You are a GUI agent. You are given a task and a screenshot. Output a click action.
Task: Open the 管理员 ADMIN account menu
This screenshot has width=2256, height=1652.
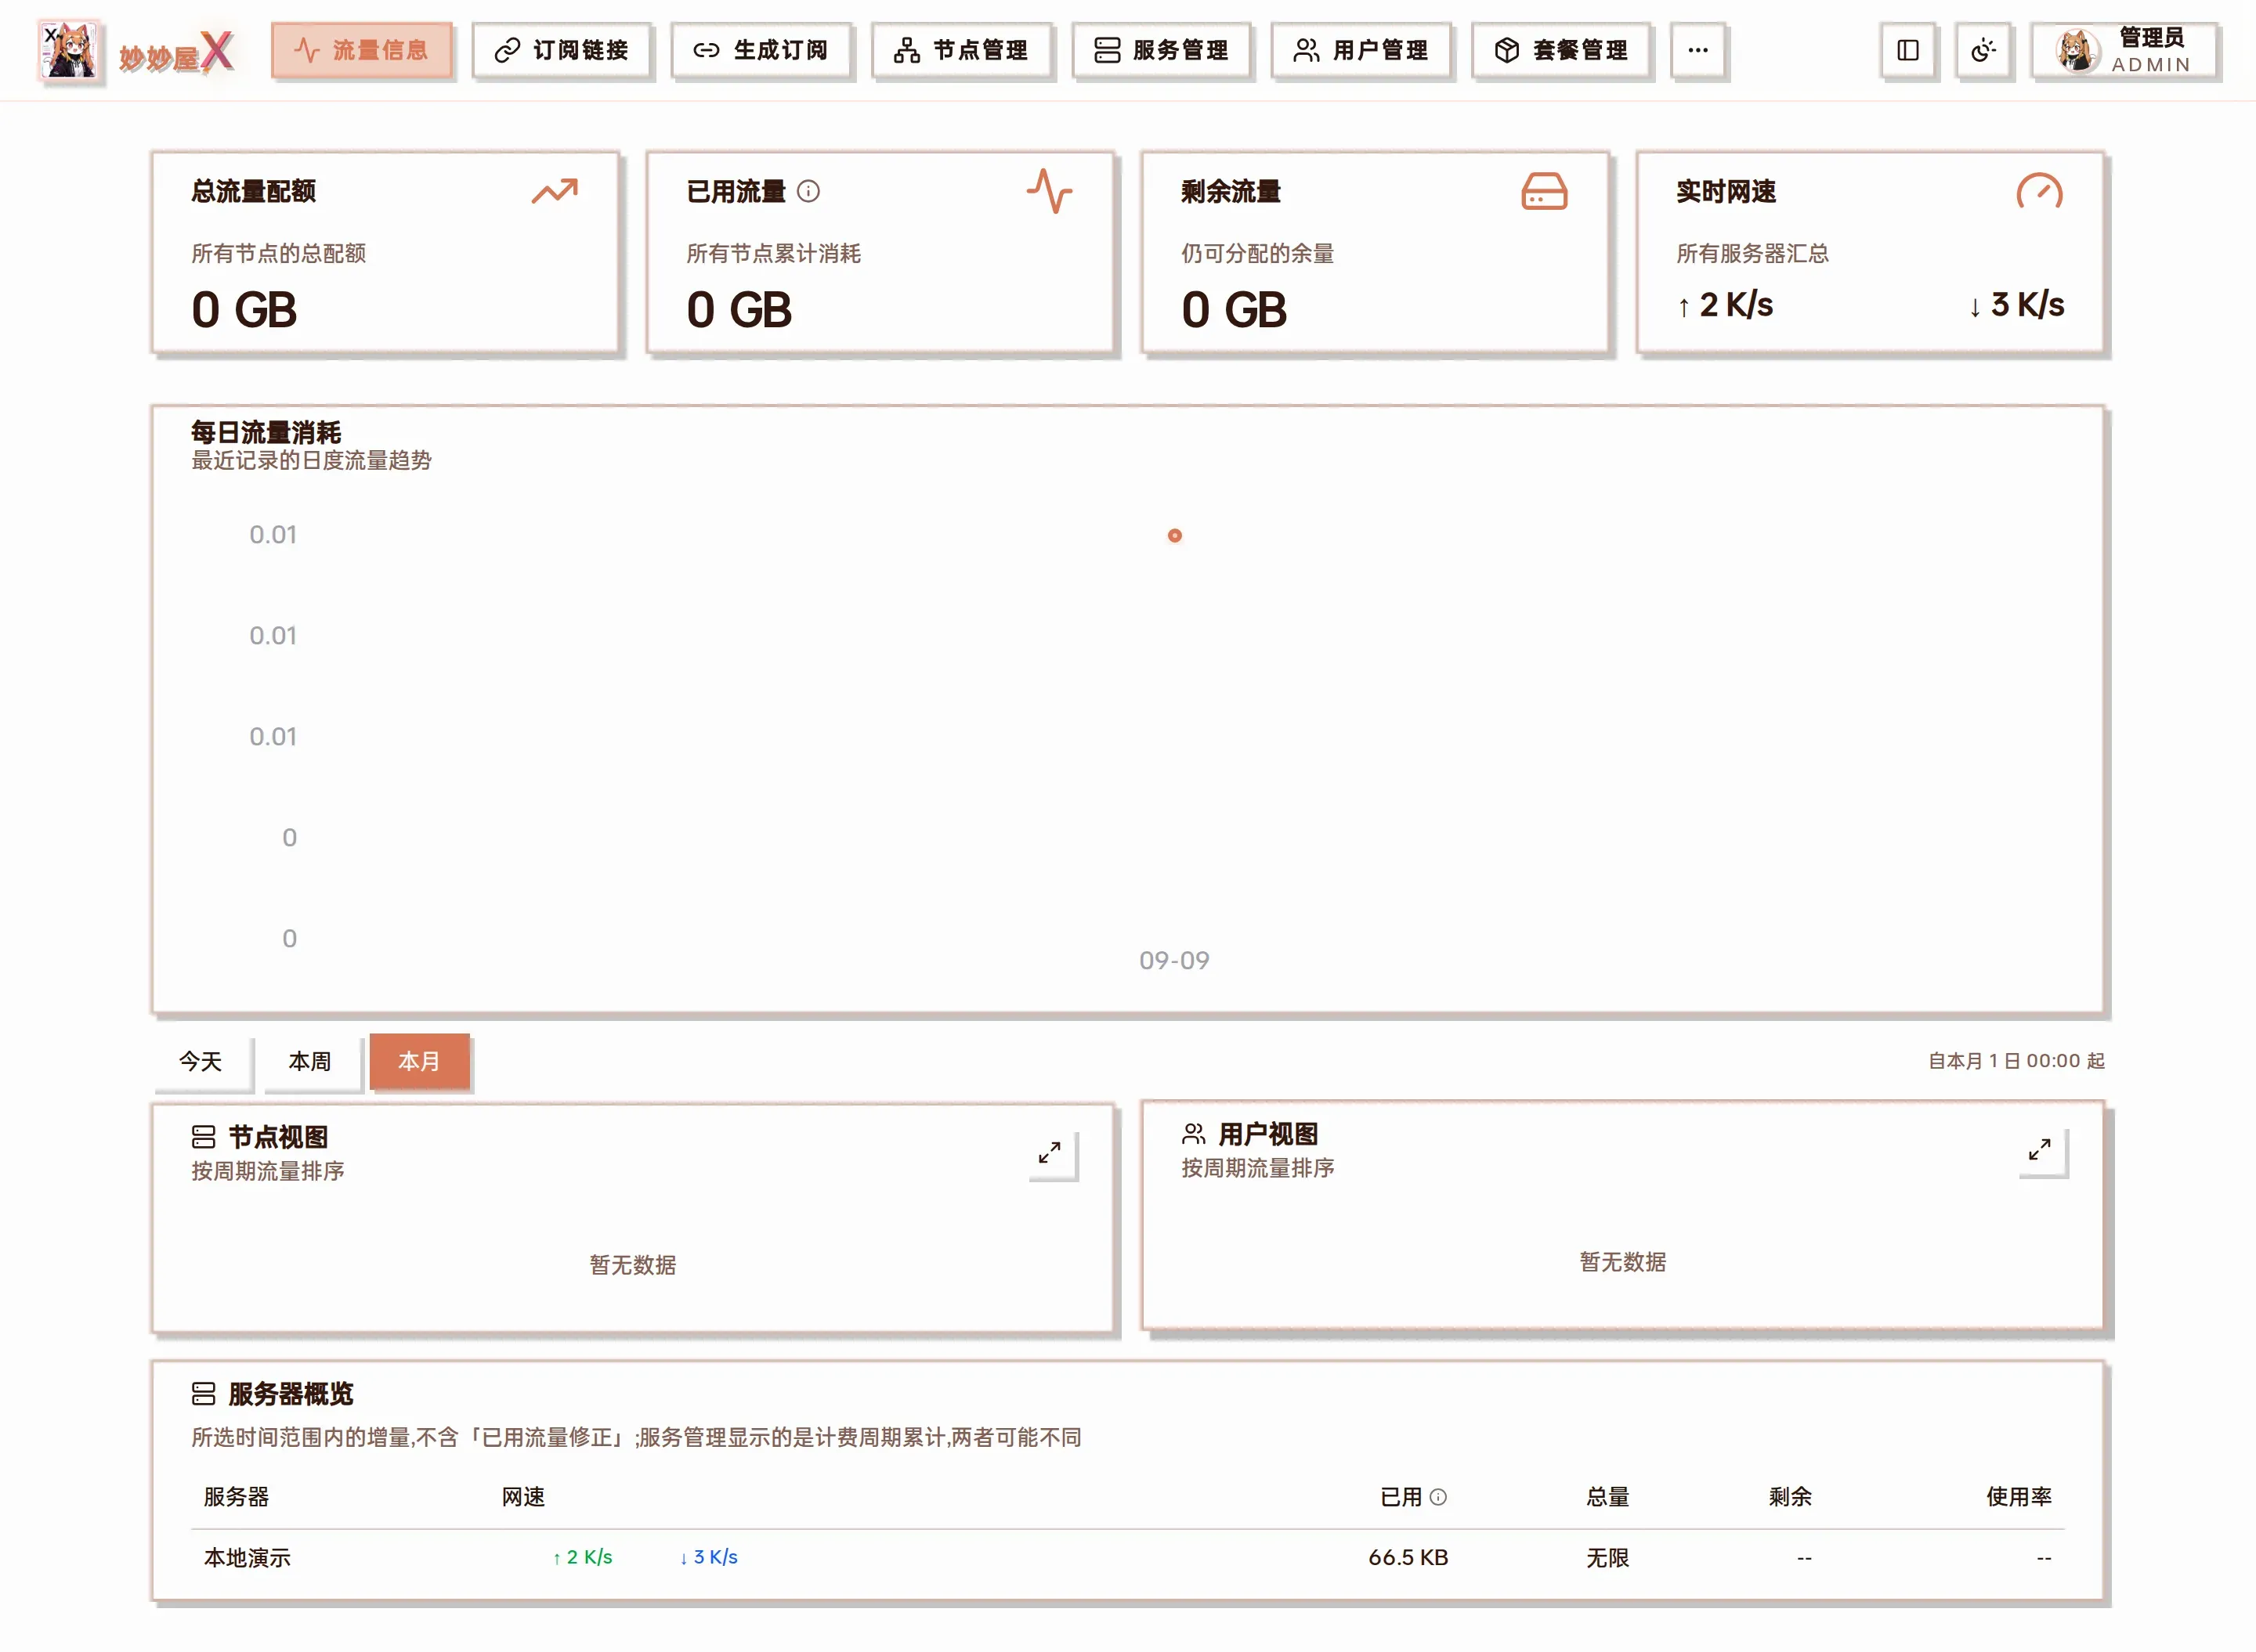click(x=2125, y=50)
